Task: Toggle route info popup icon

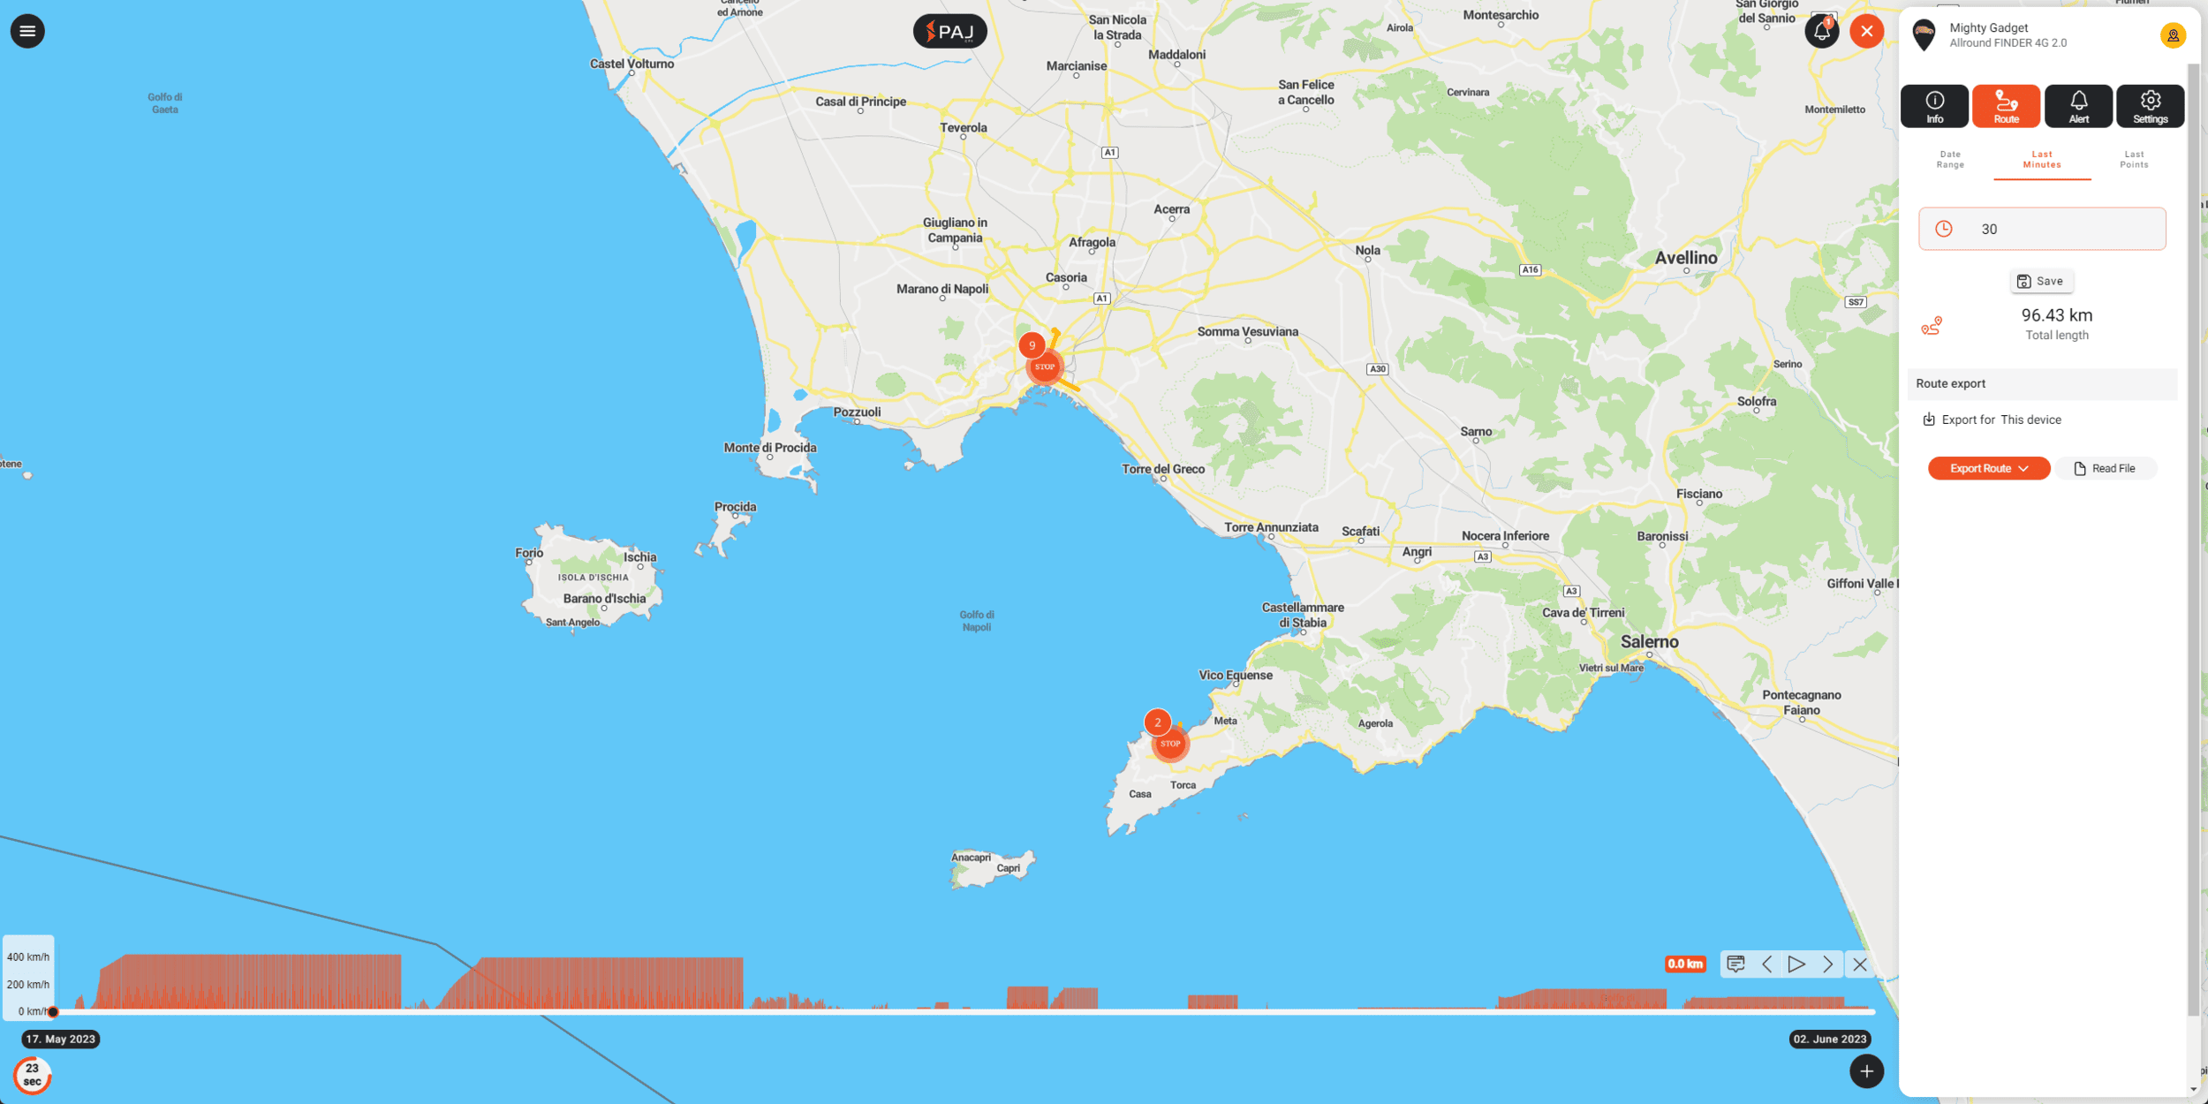Action: point(1735,964)
